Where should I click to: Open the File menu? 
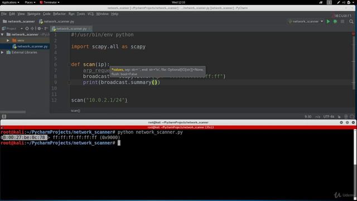(4, 14)
